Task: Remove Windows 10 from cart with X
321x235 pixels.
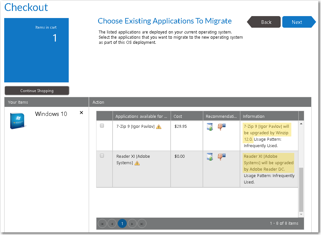Action: tap(81, 113)
